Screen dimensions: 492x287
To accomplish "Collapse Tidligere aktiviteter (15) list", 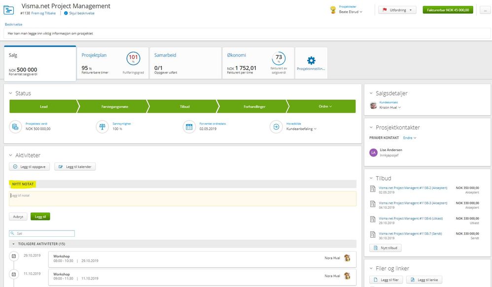I will (x=13, y=244).
